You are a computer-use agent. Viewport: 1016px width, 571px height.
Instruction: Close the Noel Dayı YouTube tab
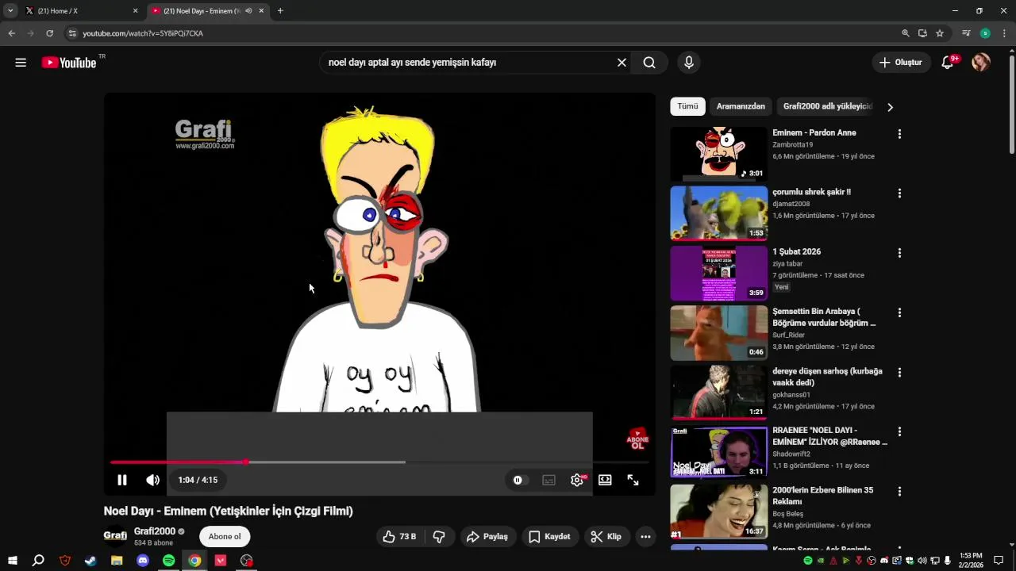261,11
